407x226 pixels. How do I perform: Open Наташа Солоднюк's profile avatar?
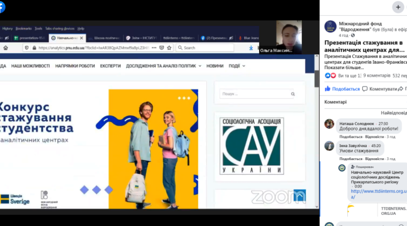coord(329,124)
